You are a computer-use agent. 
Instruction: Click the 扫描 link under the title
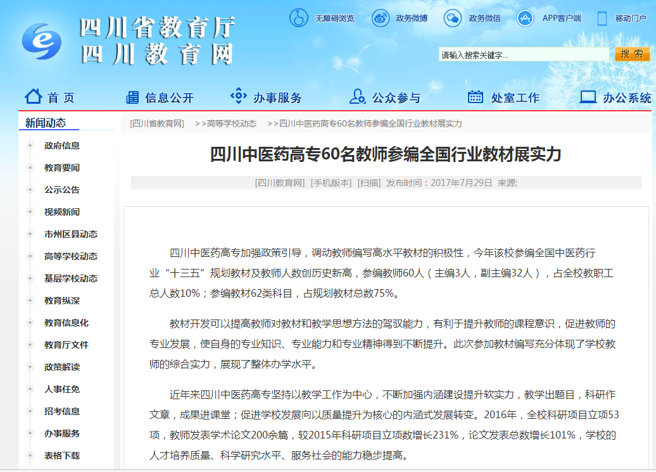coord(369,182)
